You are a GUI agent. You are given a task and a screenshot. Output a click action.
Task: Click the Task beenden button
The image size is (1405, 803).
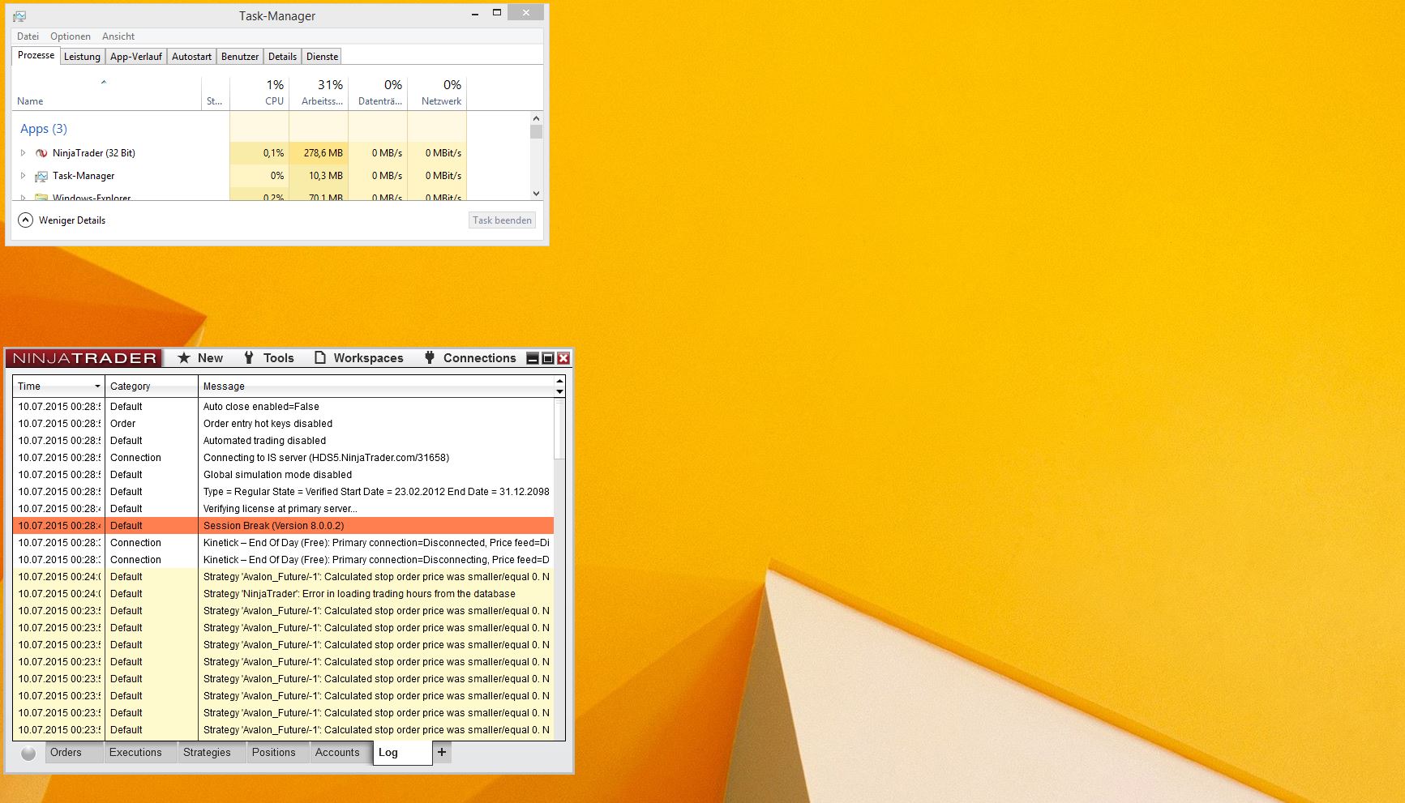tap(503, 220)
